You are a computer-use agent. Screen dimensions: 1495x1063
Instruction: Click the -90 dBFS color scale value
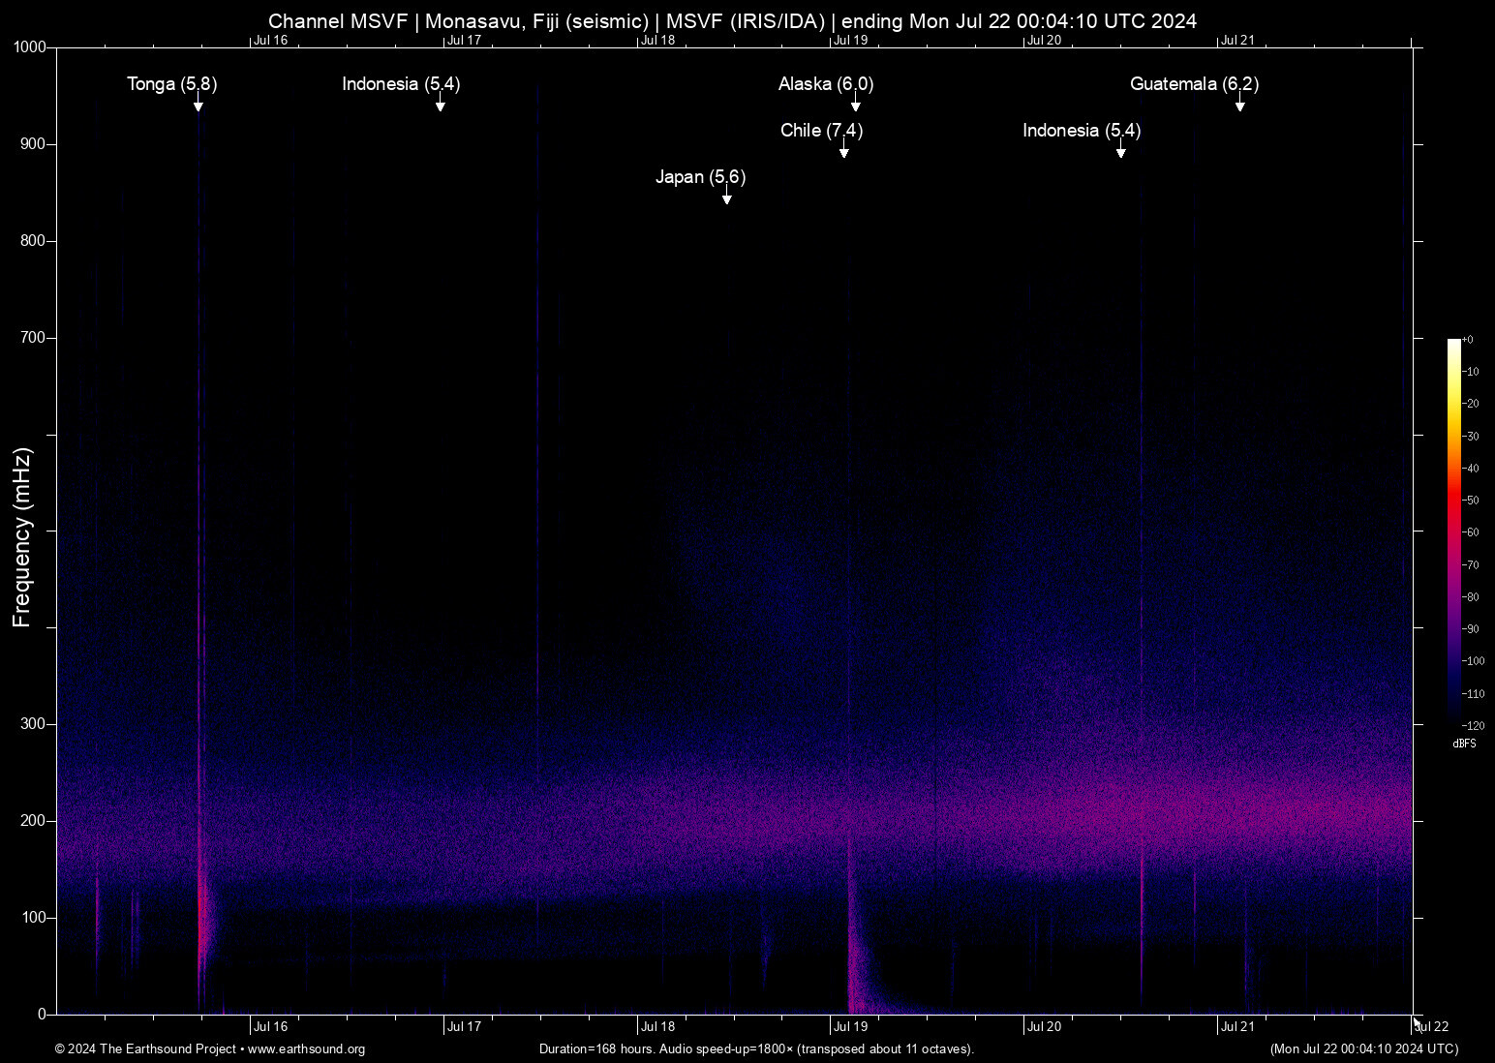point(1471,629)
